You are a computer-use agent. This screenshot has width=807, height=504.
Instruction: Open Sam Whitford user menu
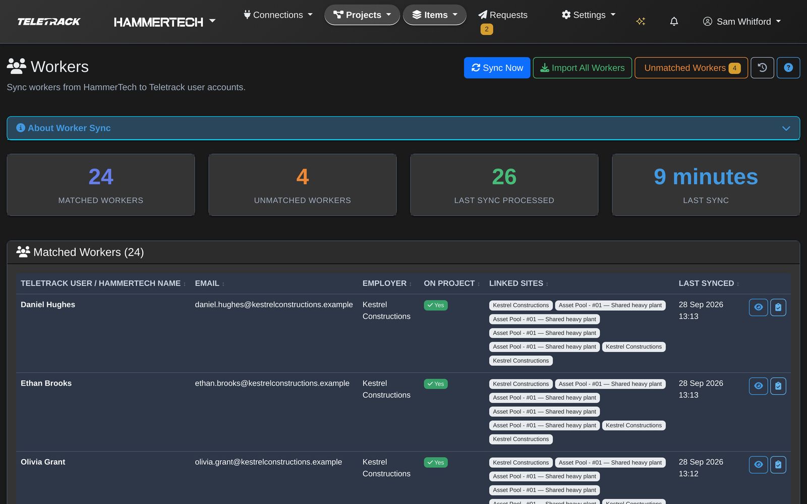coord(742,22)
